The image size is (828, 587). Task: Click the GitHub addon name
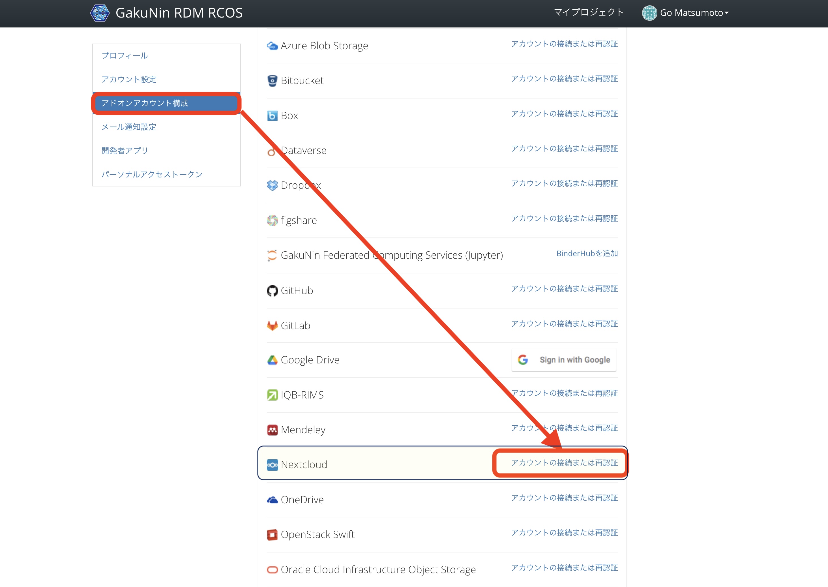point(297,291)
